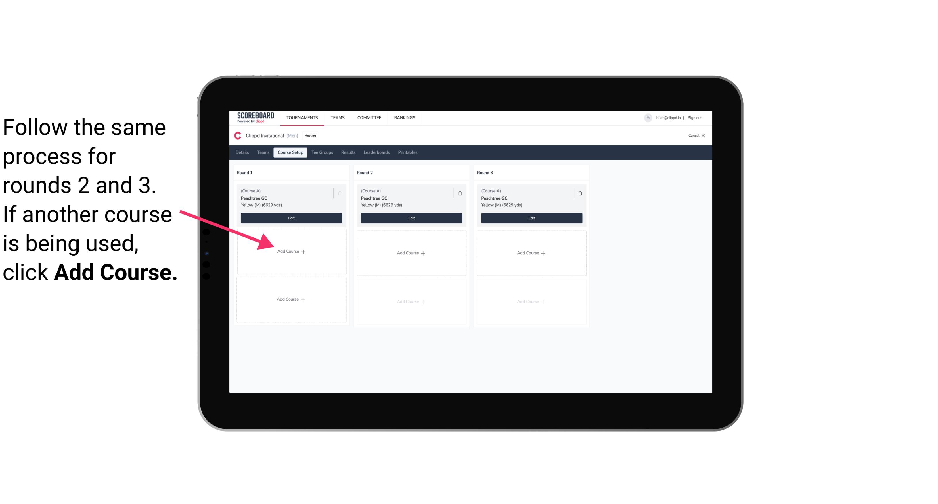Open TOURNAMENTS menu item
This screenshot has height=504, width=938.
click(302, 117)
